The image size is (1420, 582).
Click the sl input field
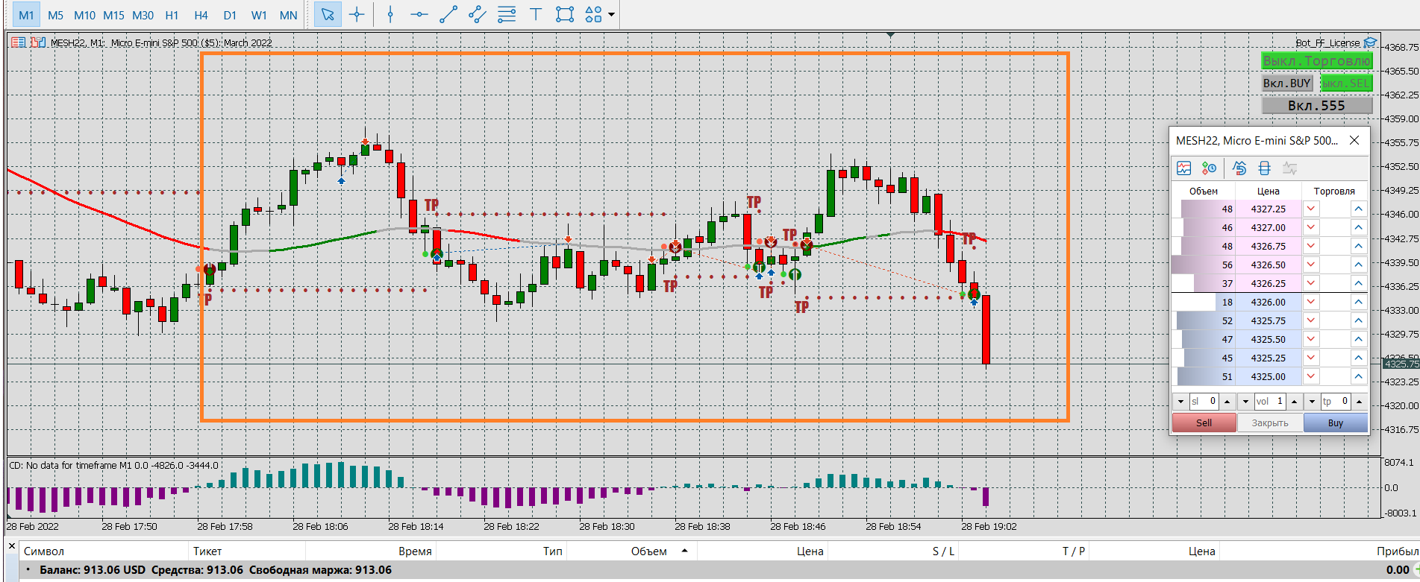(x=1204, y=402)
